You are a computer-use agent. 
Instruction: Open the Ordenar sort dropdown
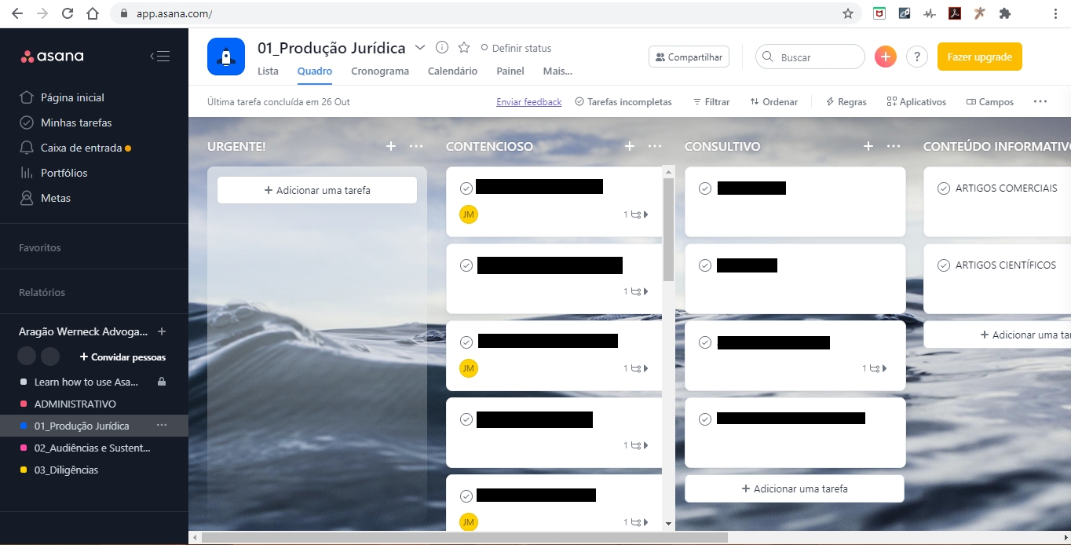(x=773, y=102)
